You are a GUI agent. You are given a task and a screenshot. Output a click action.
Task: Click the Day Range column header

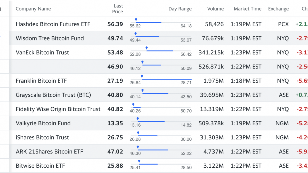pyautogui.click(x=180, y=9)
